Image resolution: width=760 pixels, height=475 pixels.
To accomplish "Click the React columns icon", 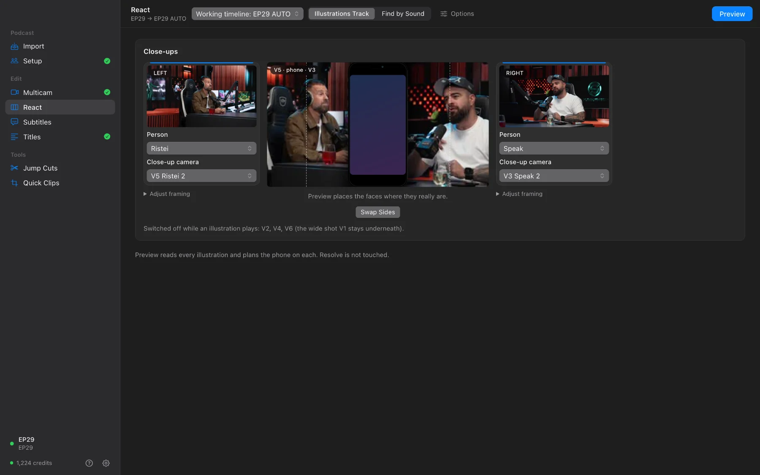I will point(14,107).
